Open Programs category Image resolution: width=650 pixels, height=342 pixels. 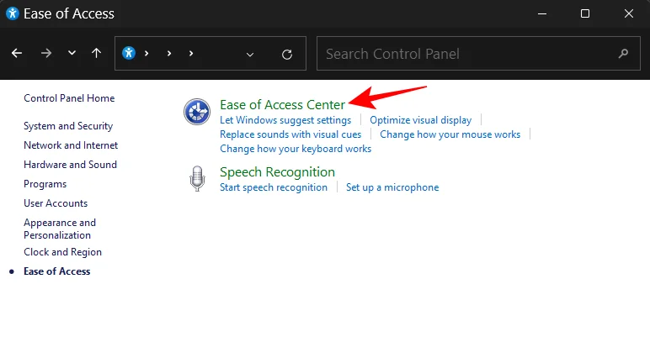coord(45,184)
